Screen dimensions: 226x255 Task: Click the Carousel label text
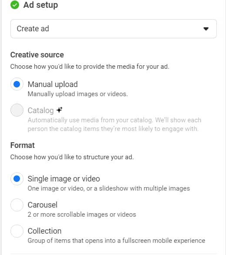click(43, 205)
